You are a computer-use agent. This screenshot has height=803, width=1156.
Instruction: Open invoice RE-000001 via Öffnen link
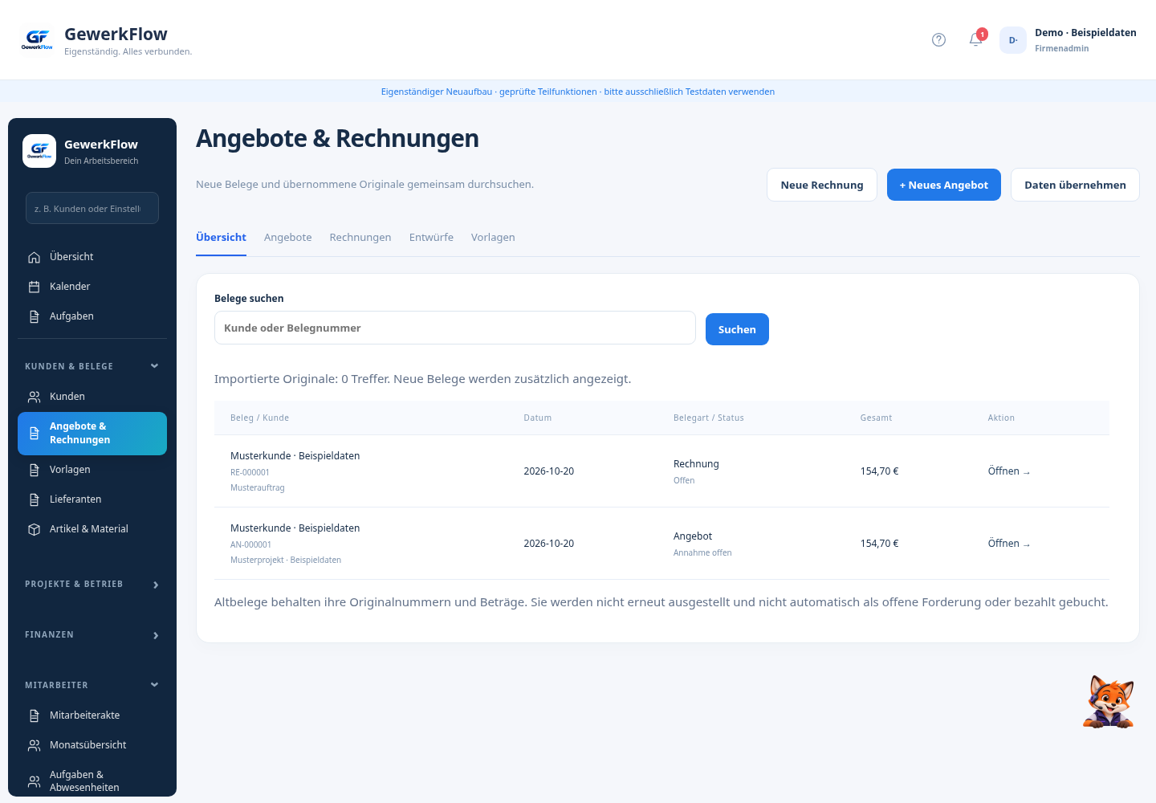point(1009,471)
